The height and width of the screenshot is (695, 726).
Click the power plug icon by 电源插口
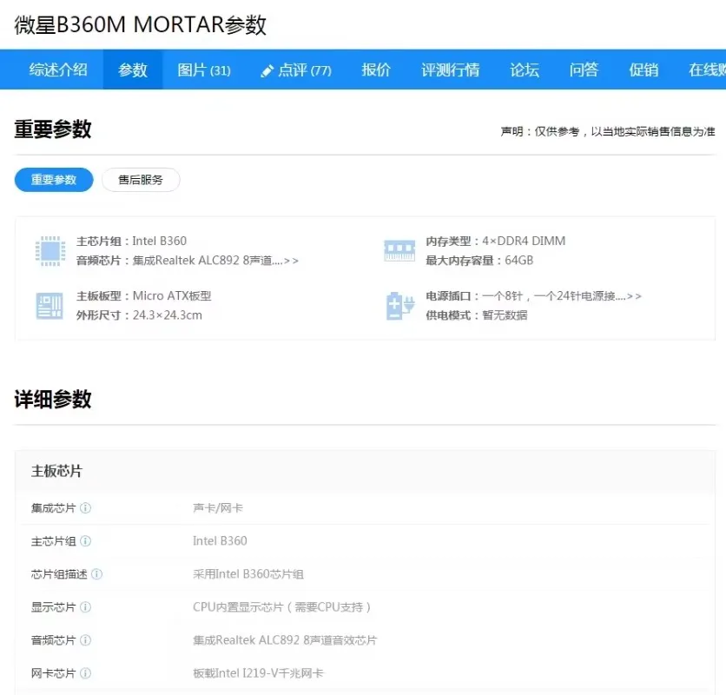400,306
